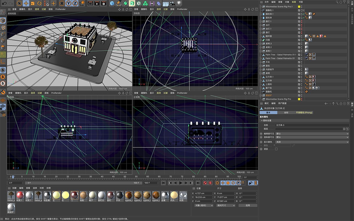
Task: Click the 应用 apply button
Action: [248, 205]
